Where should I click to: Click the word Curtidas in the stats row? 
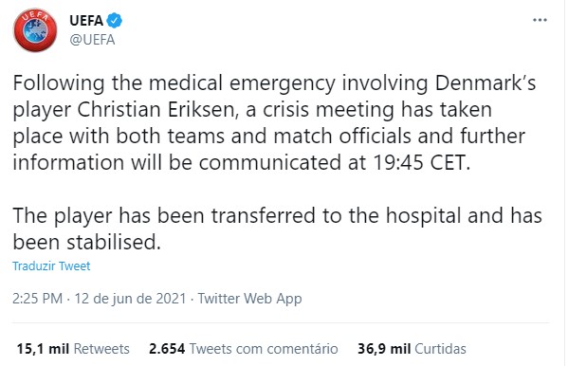441,349
